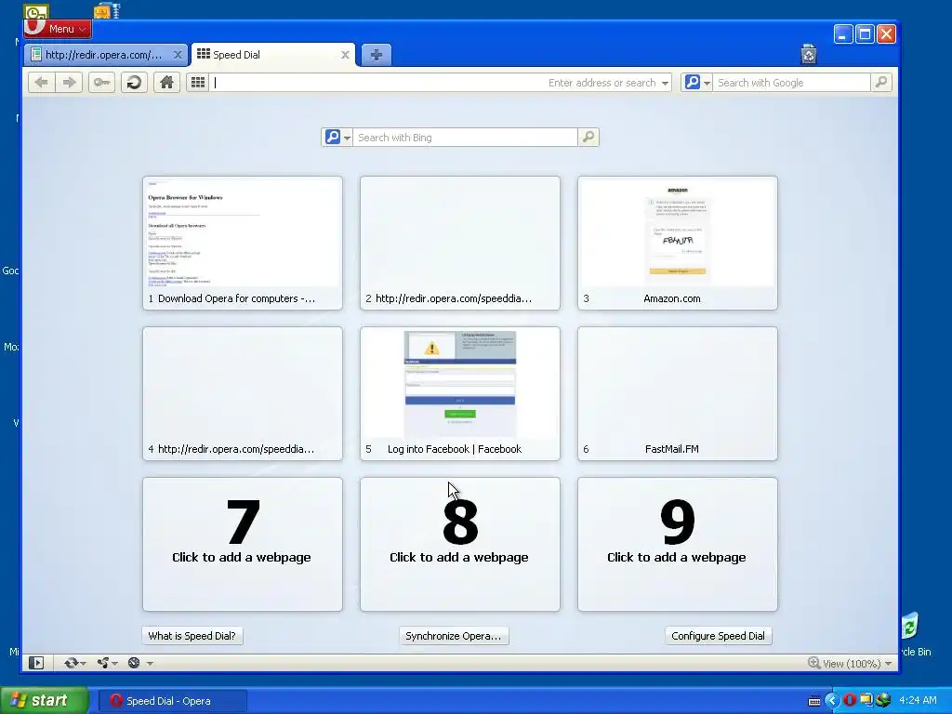Go back with the back arrow

(41, 82)
